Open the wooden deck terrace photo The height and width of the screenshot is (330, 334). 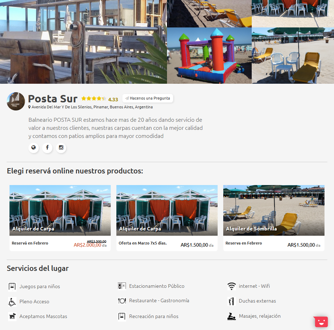pyautogui.click(x=83, y=42)
